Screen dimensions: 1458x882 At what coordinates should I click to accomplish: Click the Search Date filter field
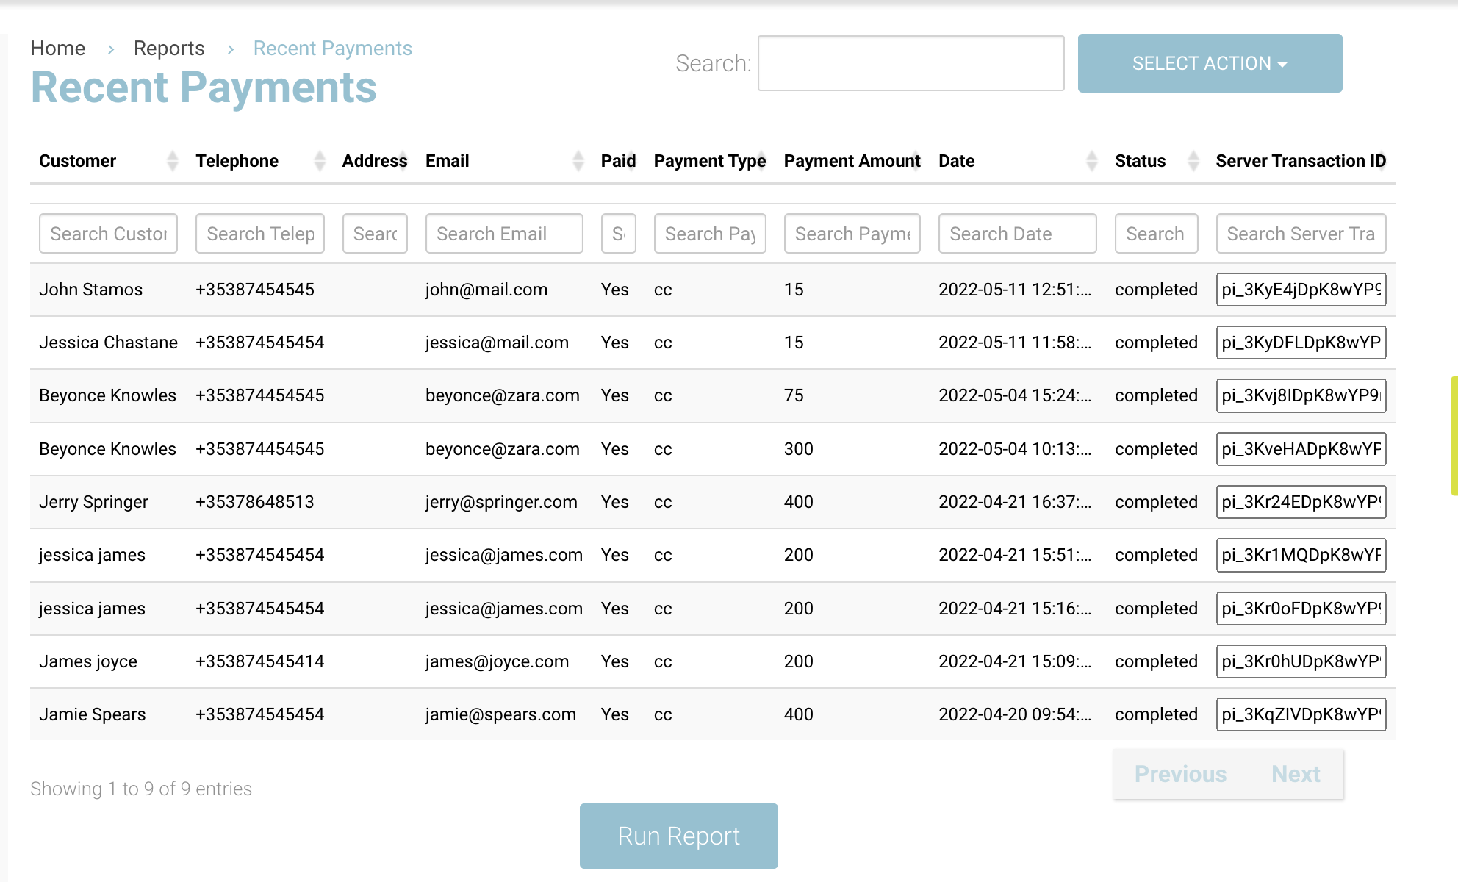tap(1016, 234)
